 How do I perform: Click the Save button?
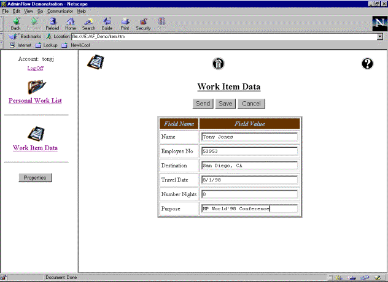tap(225, 104)
